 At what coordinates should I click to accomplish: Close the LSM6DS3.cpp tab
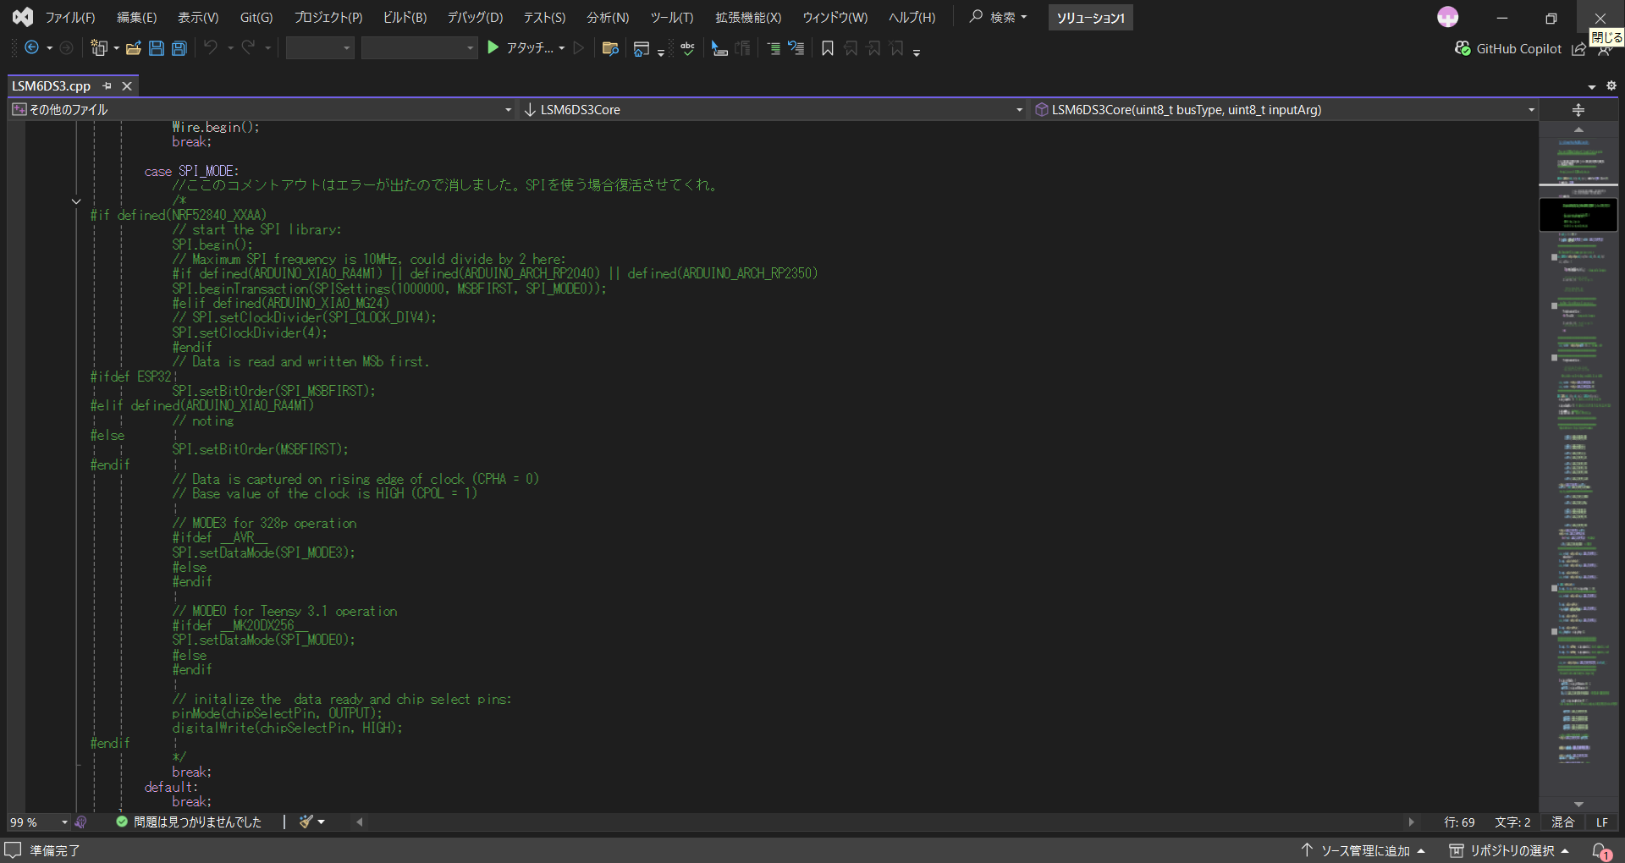127,86
